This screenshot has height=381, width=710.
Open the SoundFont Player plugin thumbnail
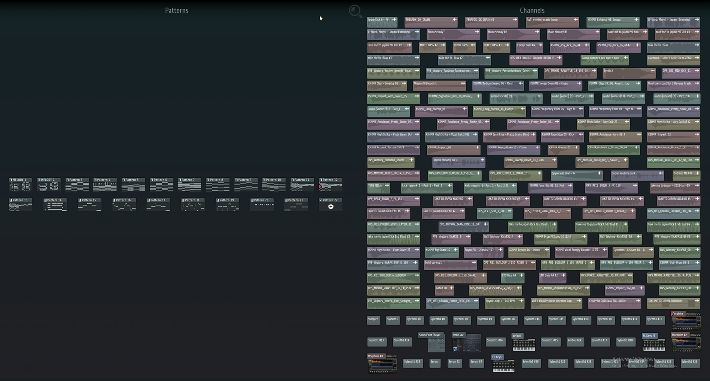coord(436,343)
